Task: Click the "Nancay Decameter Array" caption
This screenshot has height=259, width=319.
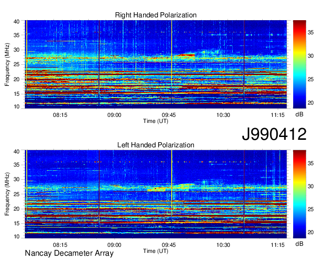Action: tap(69, 253)
